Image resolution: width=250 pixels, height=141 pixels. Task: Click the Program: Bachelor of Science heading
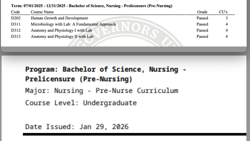tap(106, 74)
